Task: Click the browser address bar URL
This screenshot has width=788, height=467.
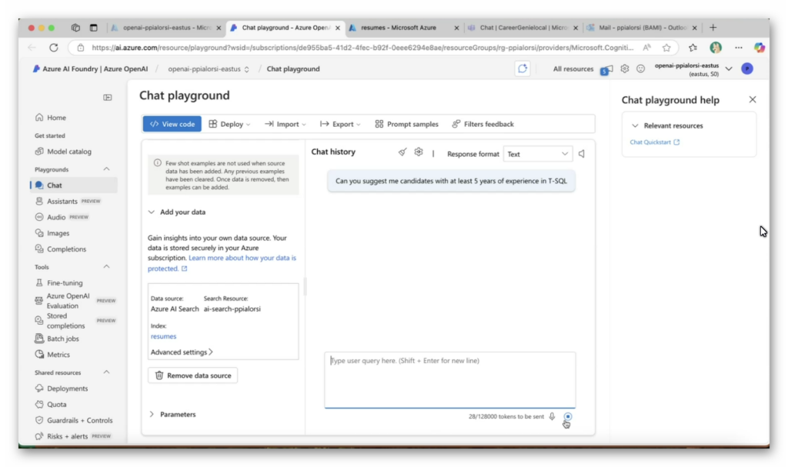Action: coord(362,48)
